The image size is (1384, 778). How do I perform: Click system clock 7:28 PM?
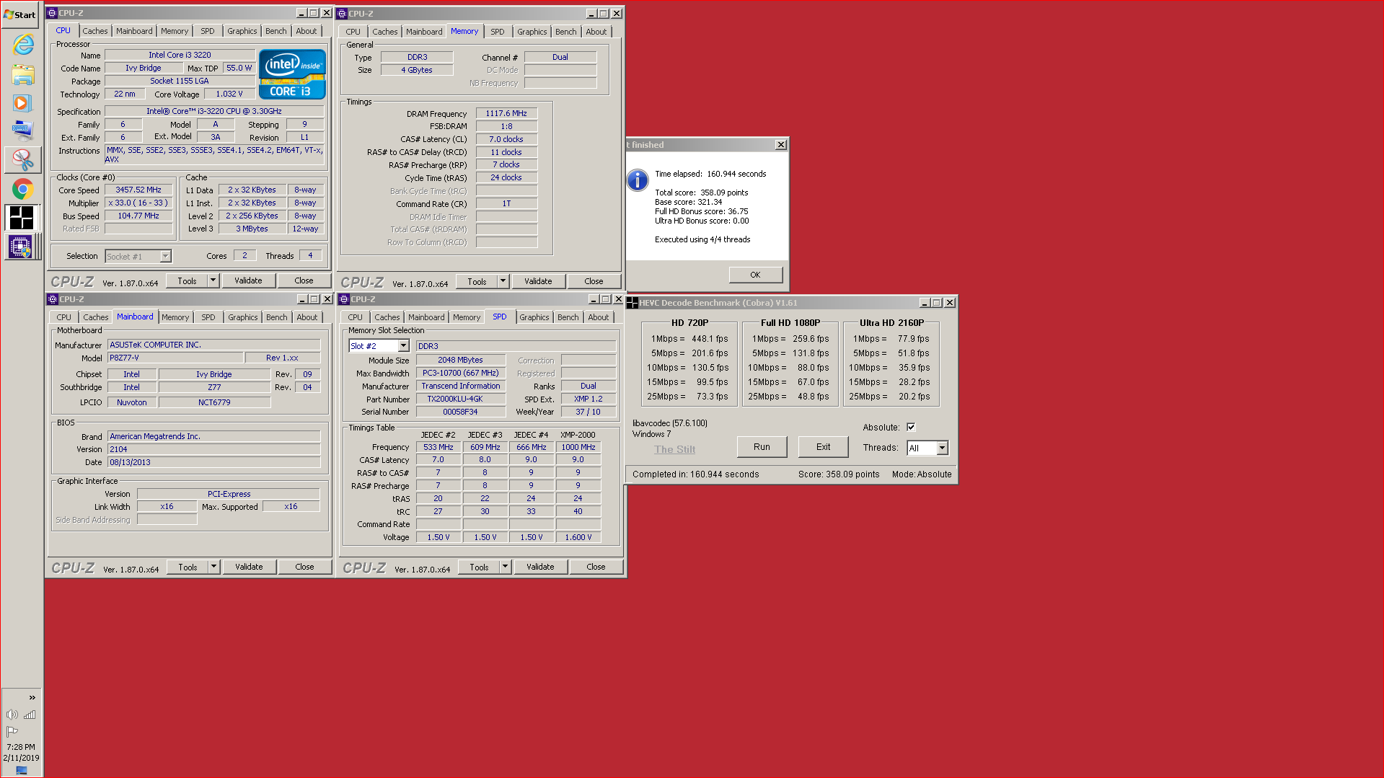pos(21,747)
